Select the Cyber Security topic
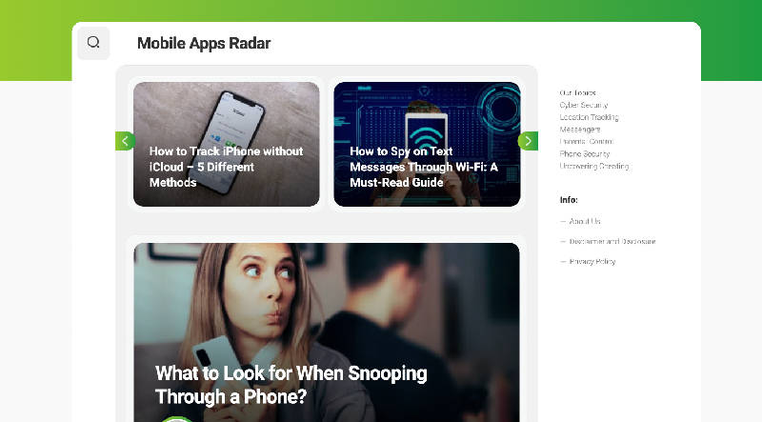The width and height of the screenshot is (762, 422). click(584, 105)
